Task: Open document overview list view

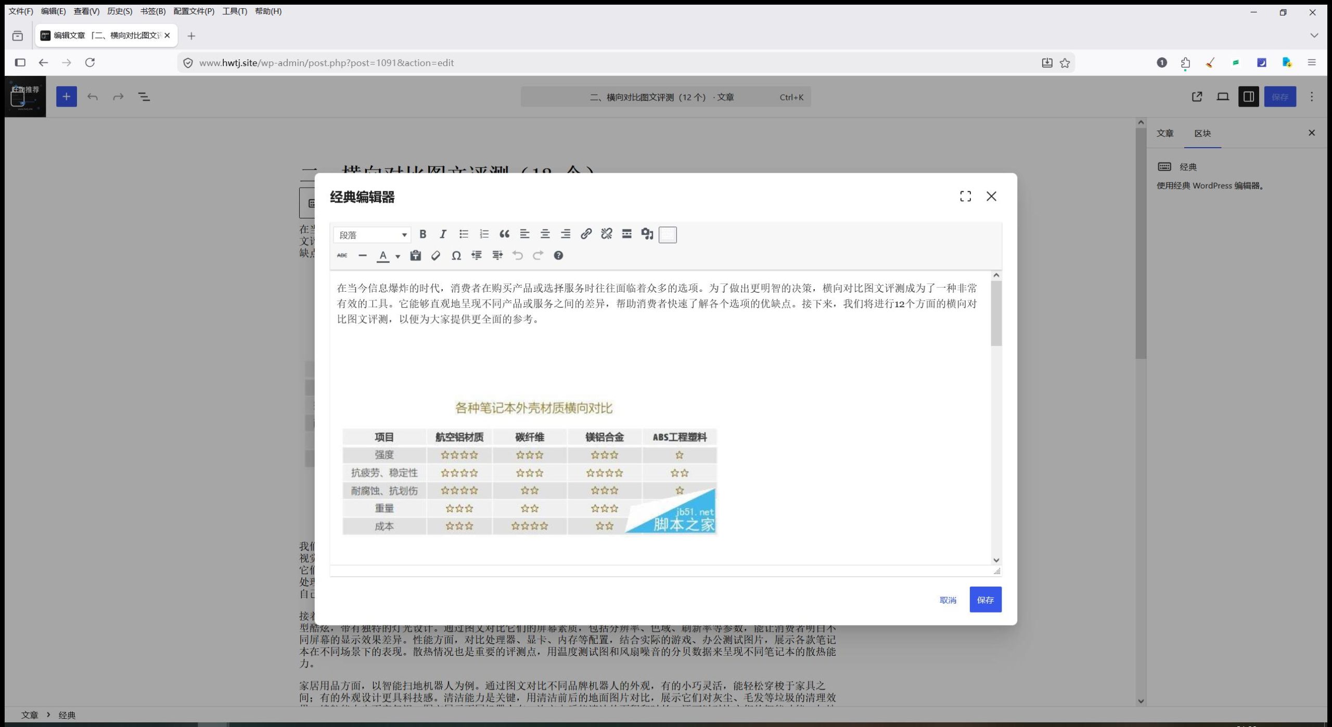Action: 144,97
